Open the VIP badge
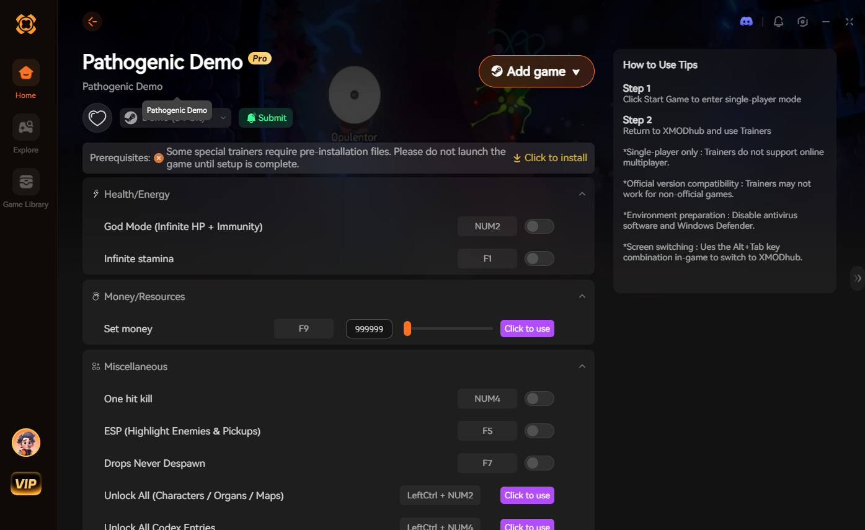Screen dimensions: 865x530 (26, 484)
